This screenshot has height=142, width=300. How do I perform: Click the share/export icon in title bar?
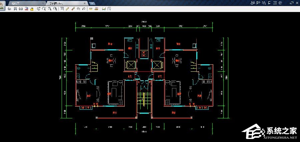(258, 3)
